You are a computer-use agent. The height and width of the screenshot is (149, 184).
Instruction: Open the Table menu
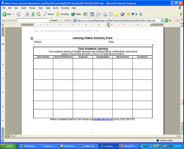(48, 8)
